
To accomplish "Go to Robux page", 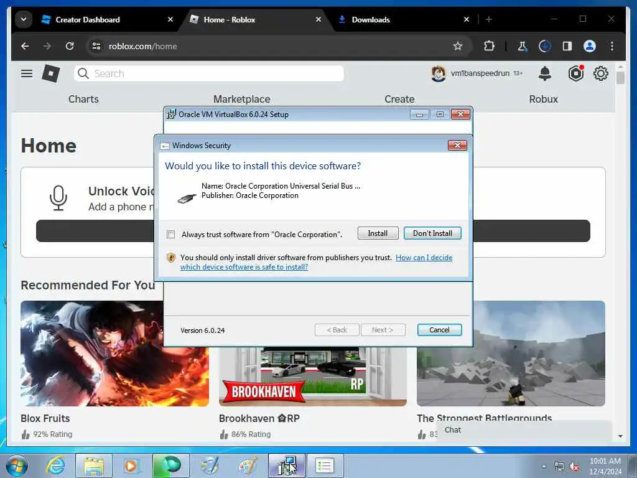I will pyautogui.click(x=543, y=99).
